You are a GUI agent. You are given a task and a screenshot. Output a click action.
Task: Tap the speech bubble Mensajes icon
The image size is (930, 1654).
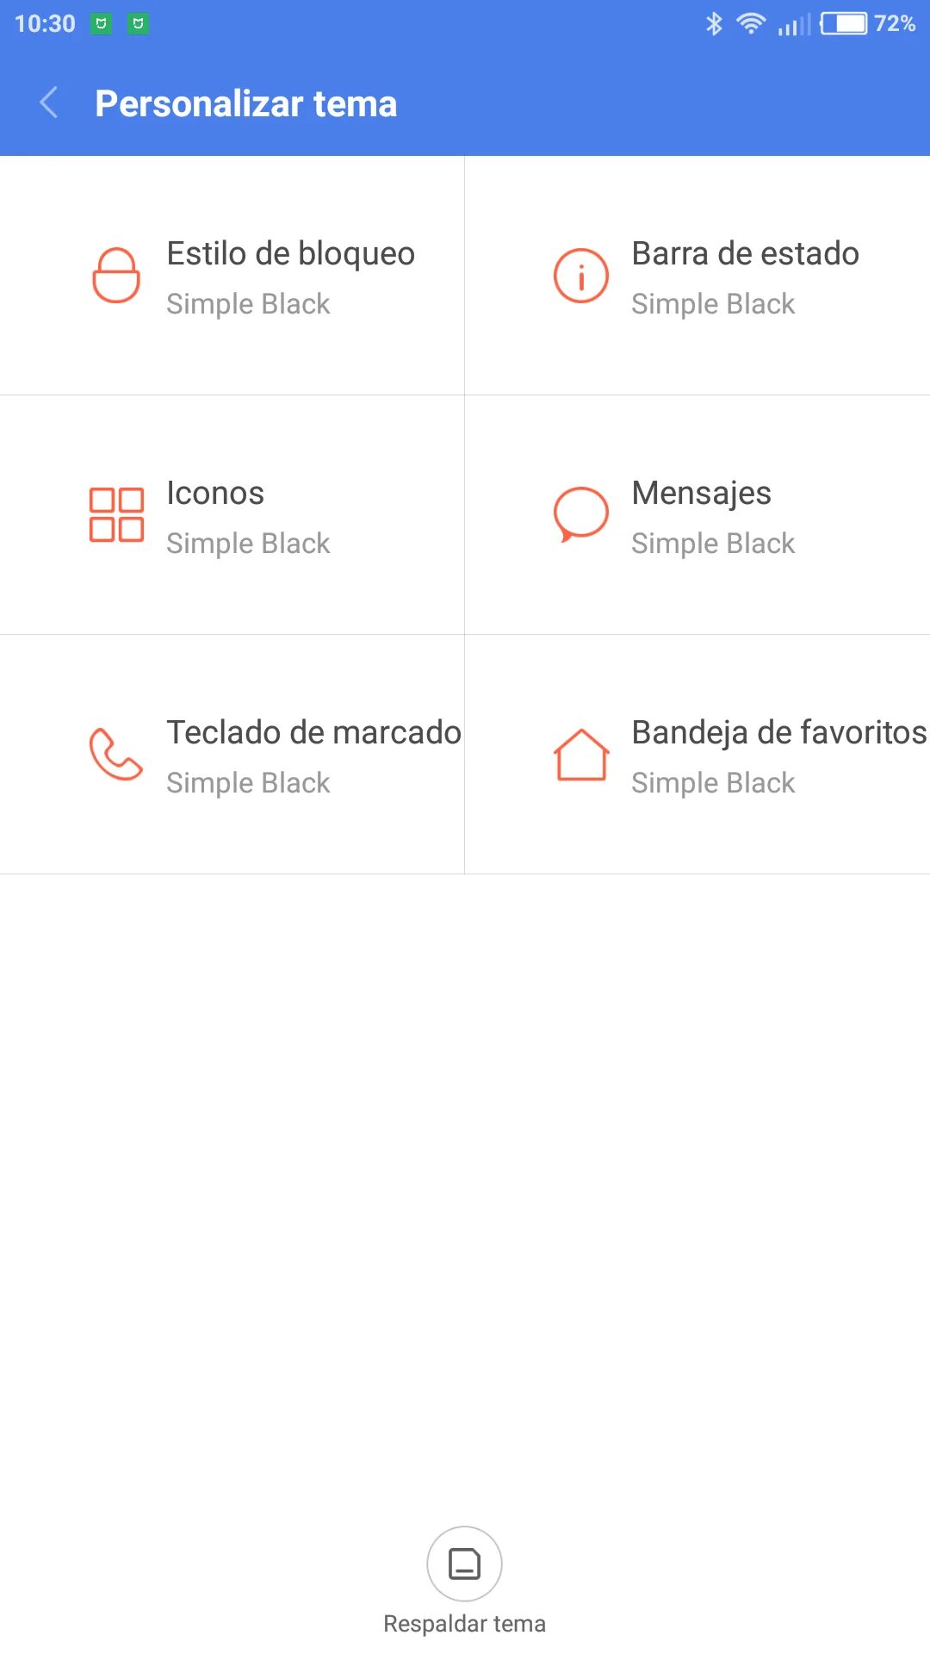tap(581, 514)
